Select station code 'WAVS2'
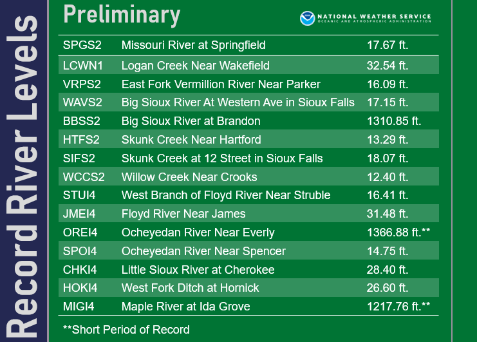Screen dimensions: 477x342 pos(82,102)
